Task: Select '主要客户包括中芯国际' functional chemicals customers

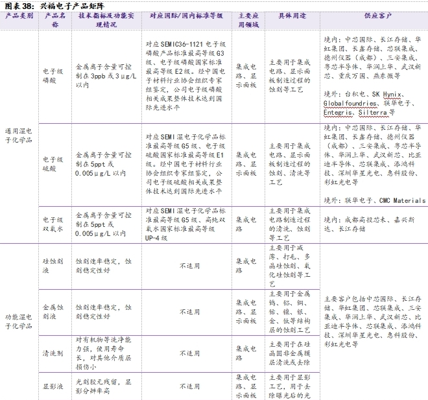Action: (x=373, y=322)
